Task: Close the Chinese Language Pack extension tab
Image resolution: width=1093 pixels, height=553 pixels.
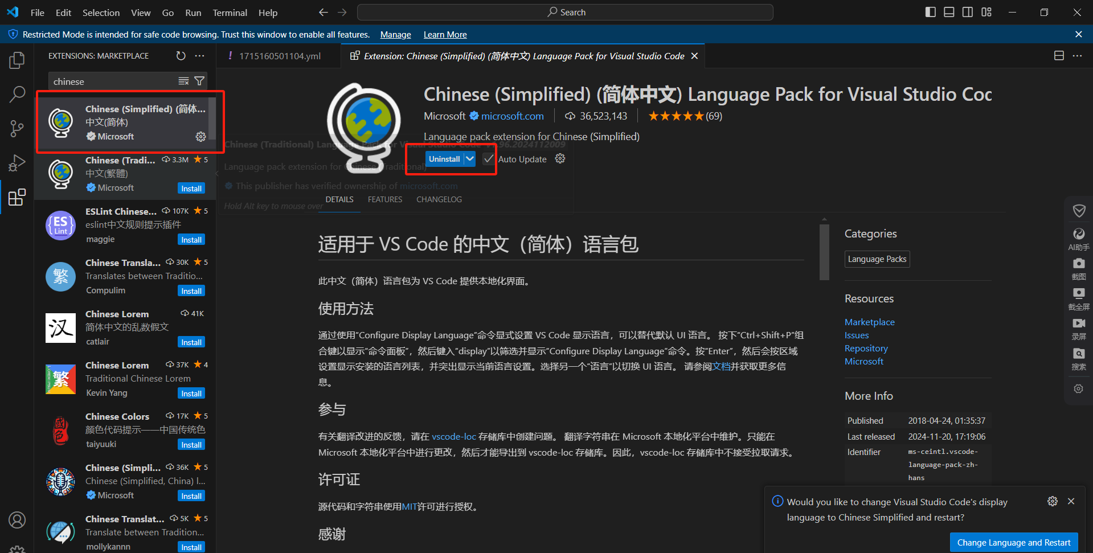Action: 694,56
